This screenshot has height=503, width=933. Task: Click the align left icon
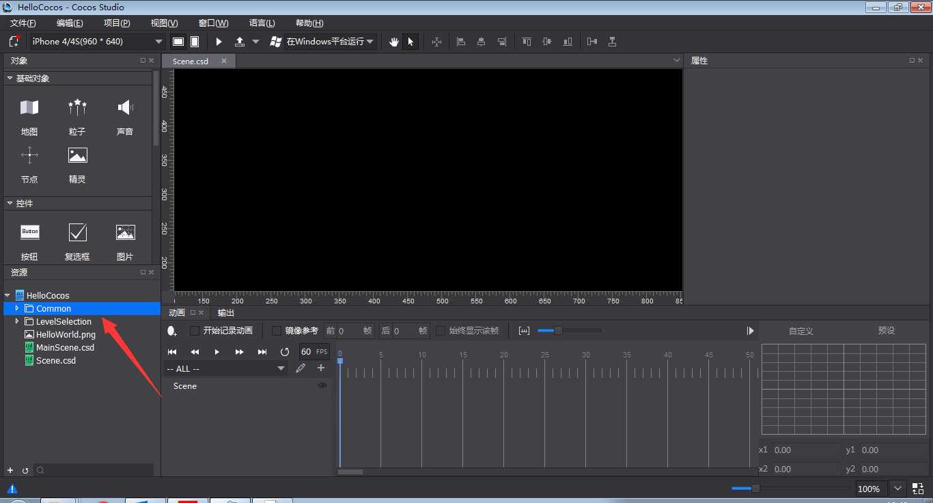click(461, 42)
